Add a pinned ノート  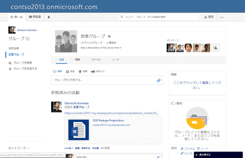(203, 148)
